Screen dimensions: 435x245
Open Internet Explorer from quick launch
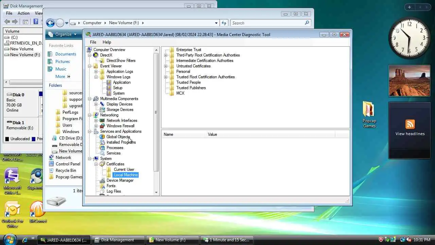click(25, 240)
